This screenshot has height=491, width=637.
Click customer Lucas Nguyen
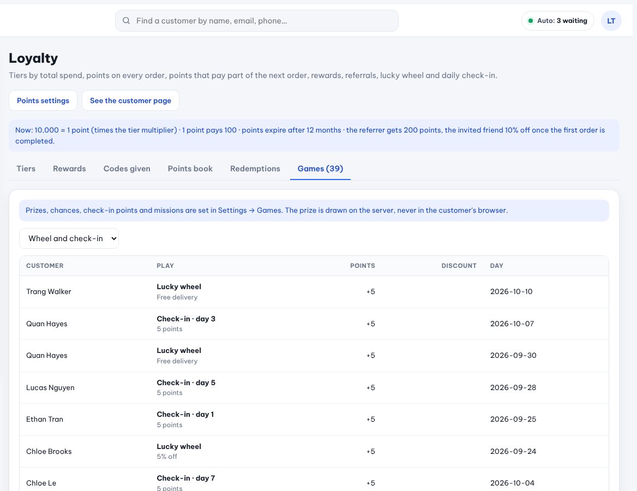click(50, 387)
